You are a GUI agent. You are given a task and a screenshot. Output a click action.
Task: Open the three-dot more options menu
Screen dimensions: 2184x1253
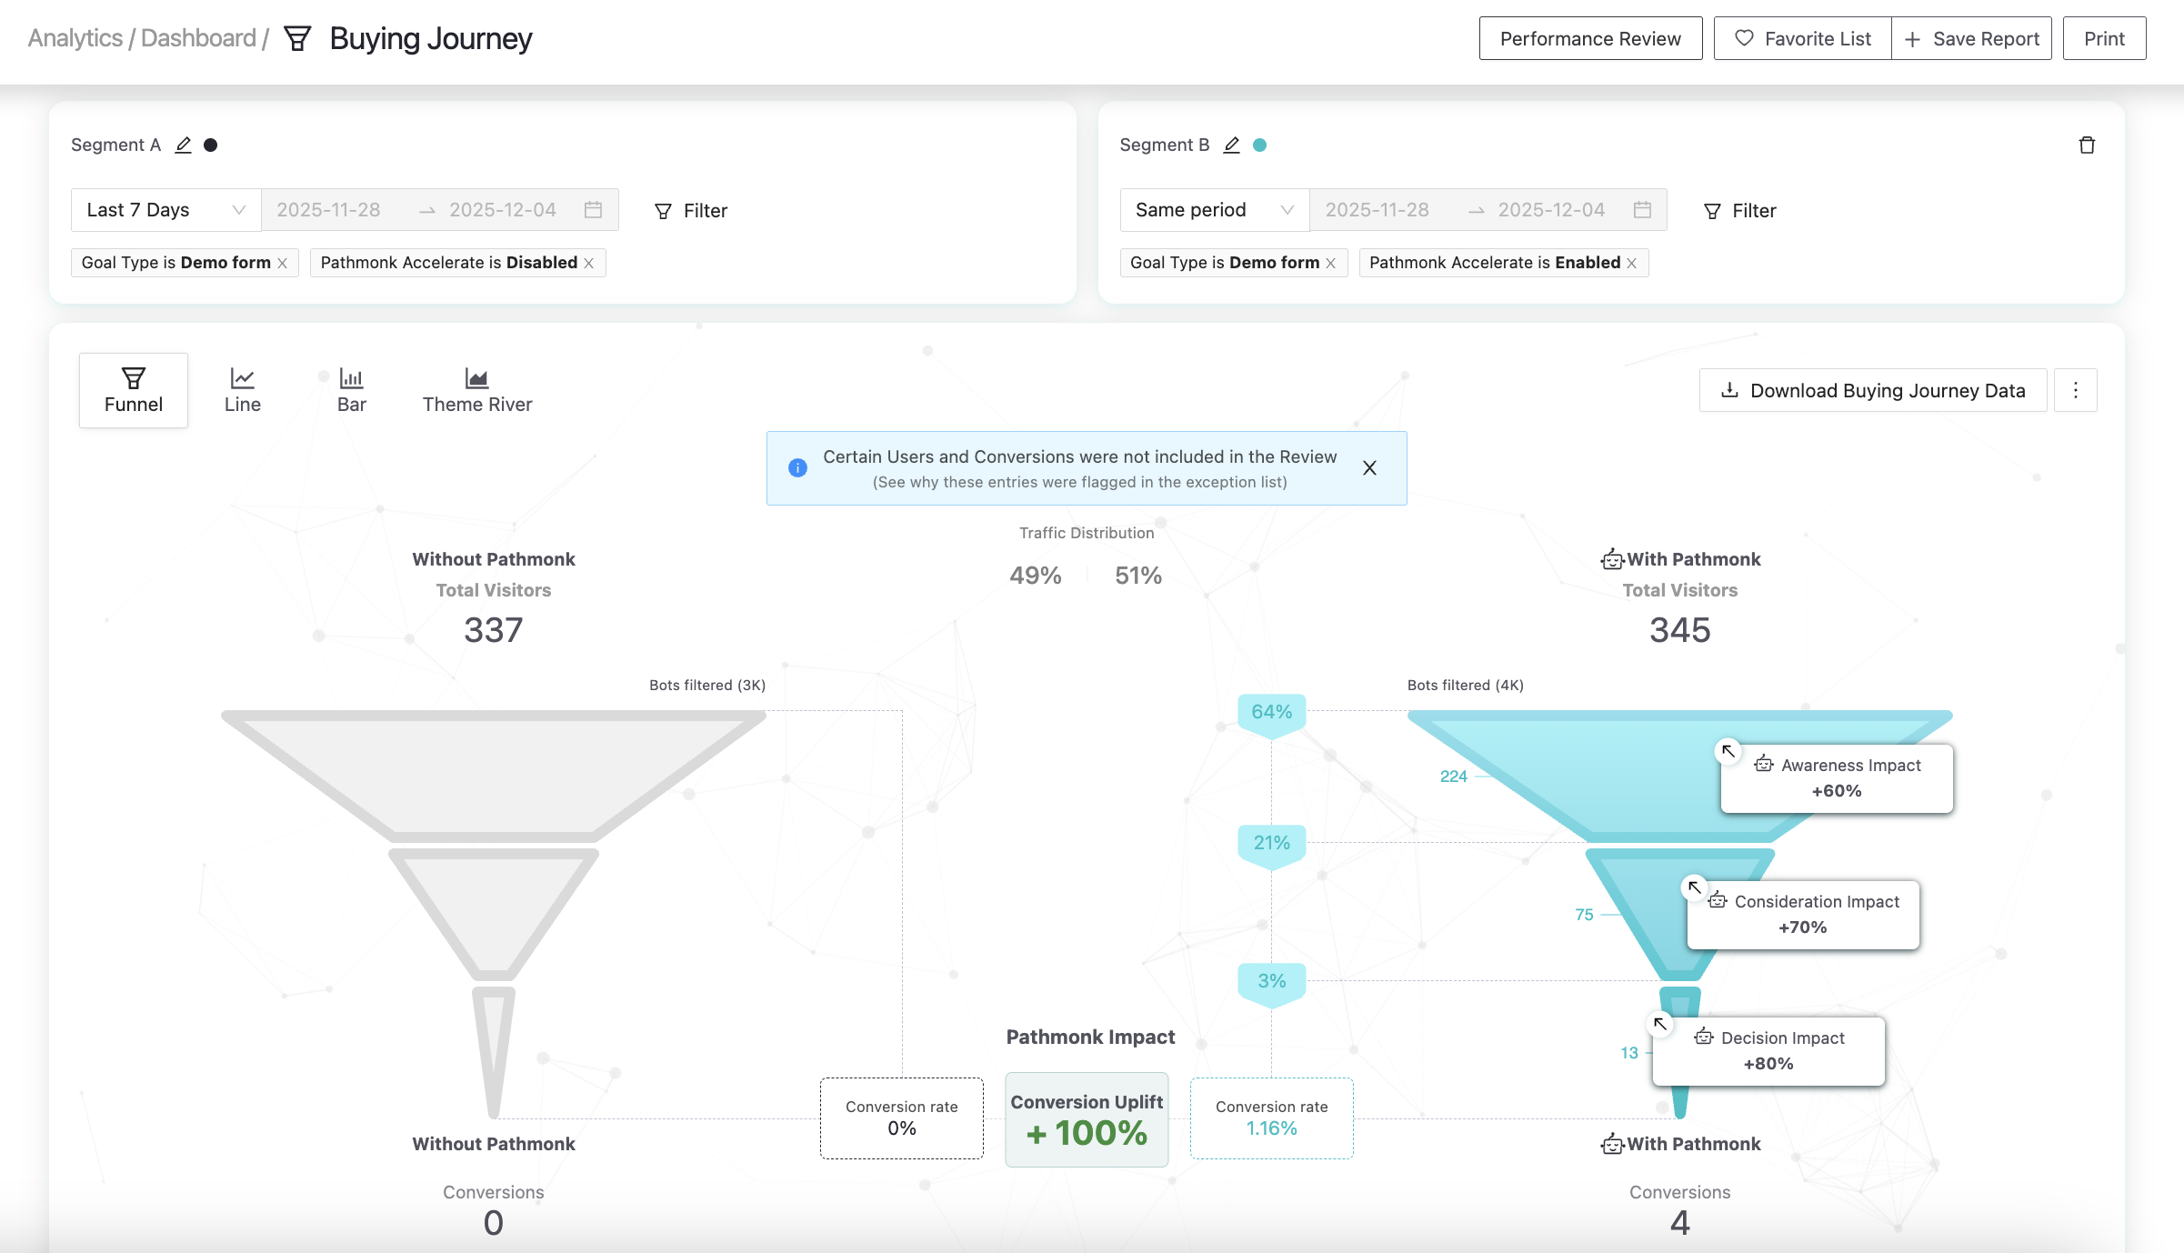pos(2075,390)
